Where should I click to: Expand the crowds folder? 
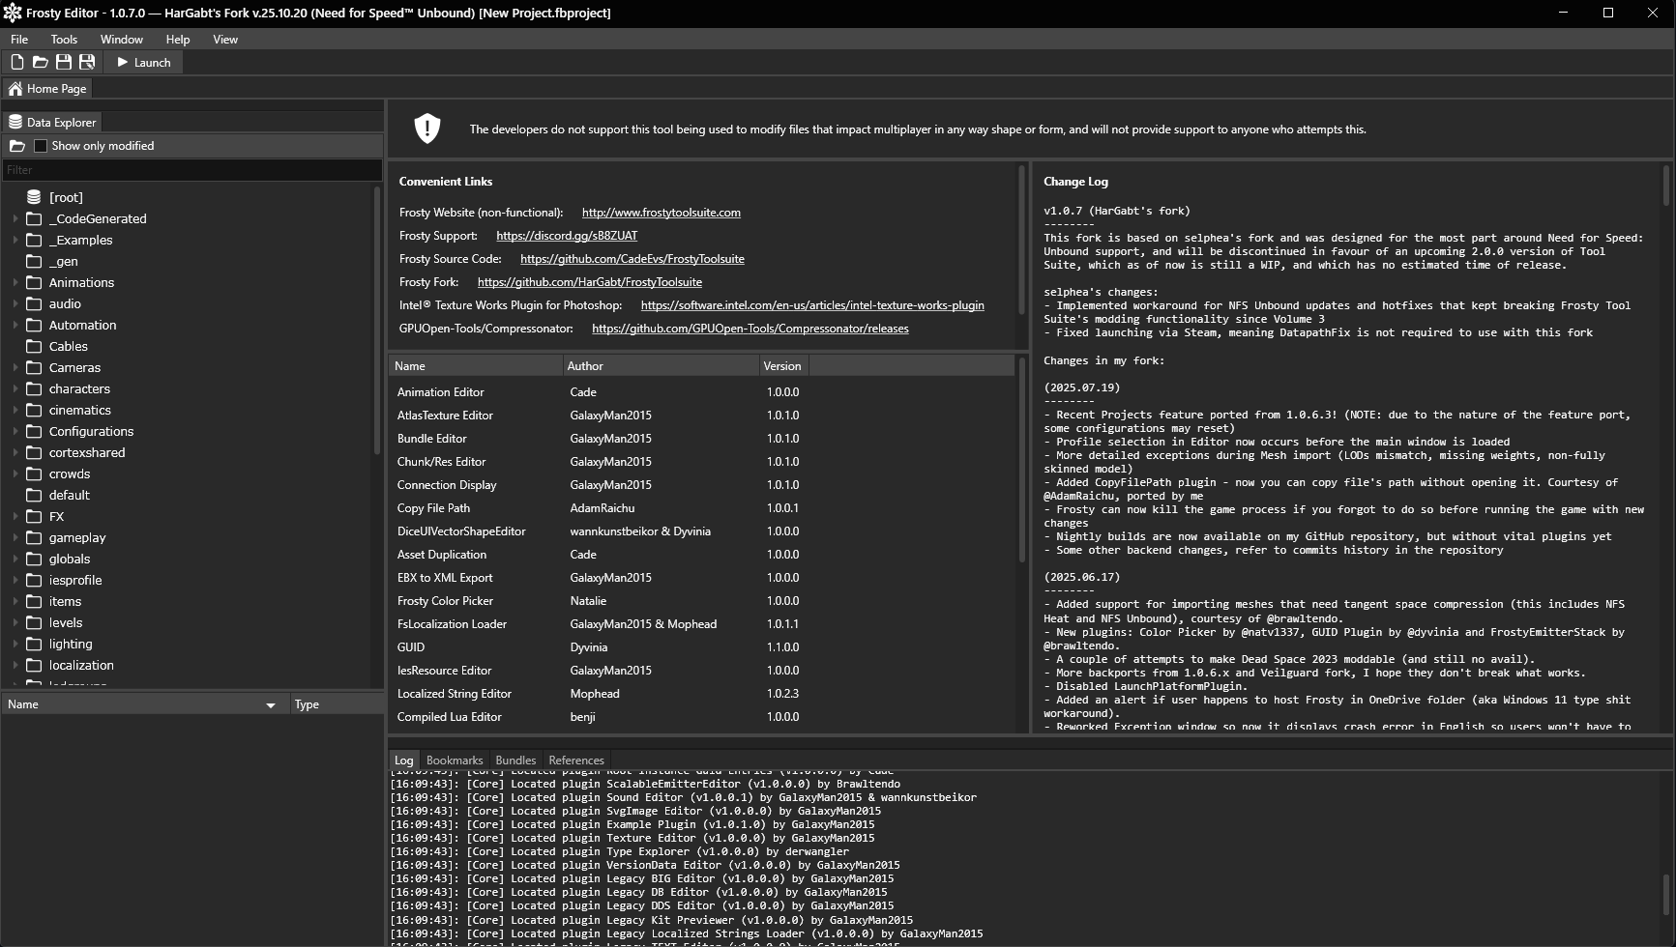point(15,473)
